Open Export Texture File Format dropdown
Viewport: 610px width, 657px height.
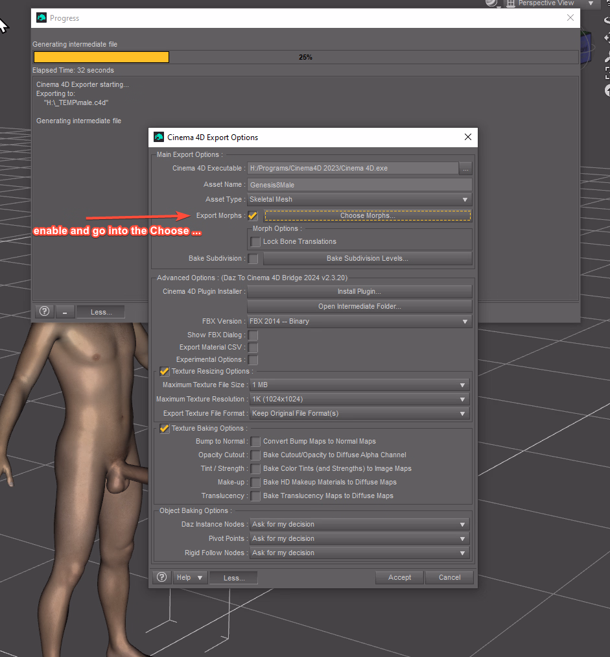click(360, 413)
